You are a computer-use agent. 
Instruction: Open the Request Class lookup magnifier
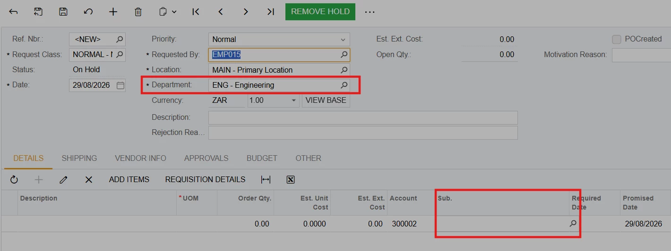[x=120, y=54]
